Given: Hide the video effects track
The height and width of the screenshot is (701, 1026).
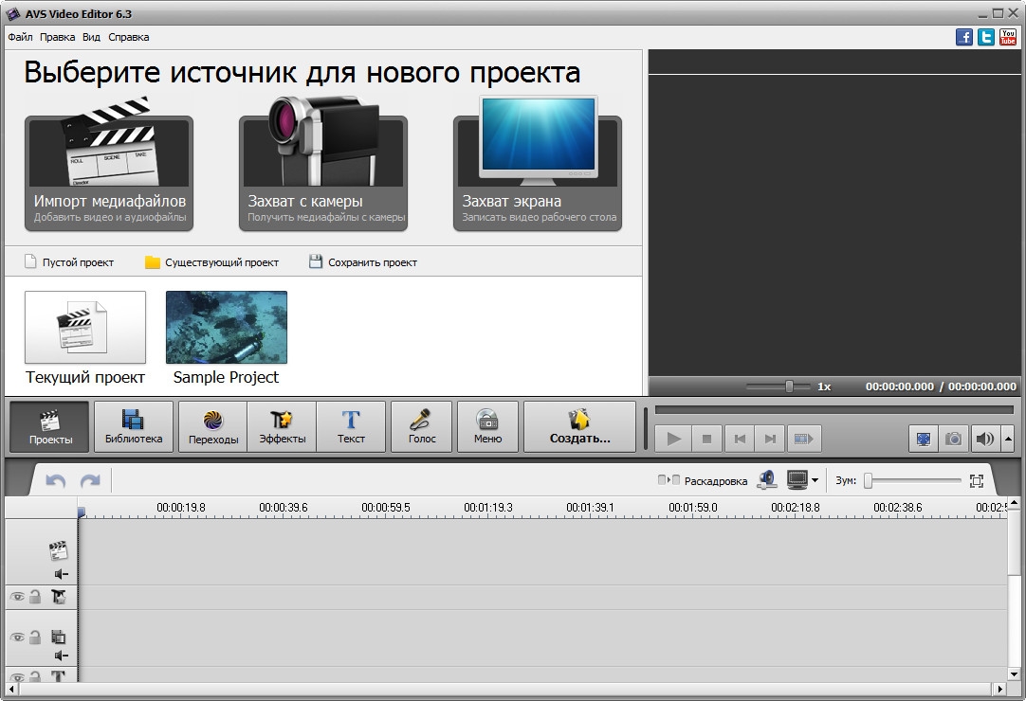Looking at the screenshot, I should 17,597.
